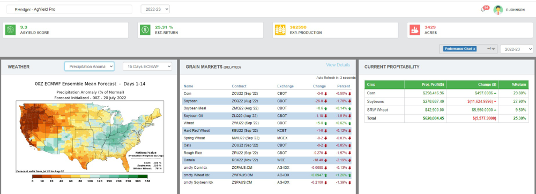Open the 15 Days ECMWF dropdown
536x194 pixels.
(x=147, y=66)
